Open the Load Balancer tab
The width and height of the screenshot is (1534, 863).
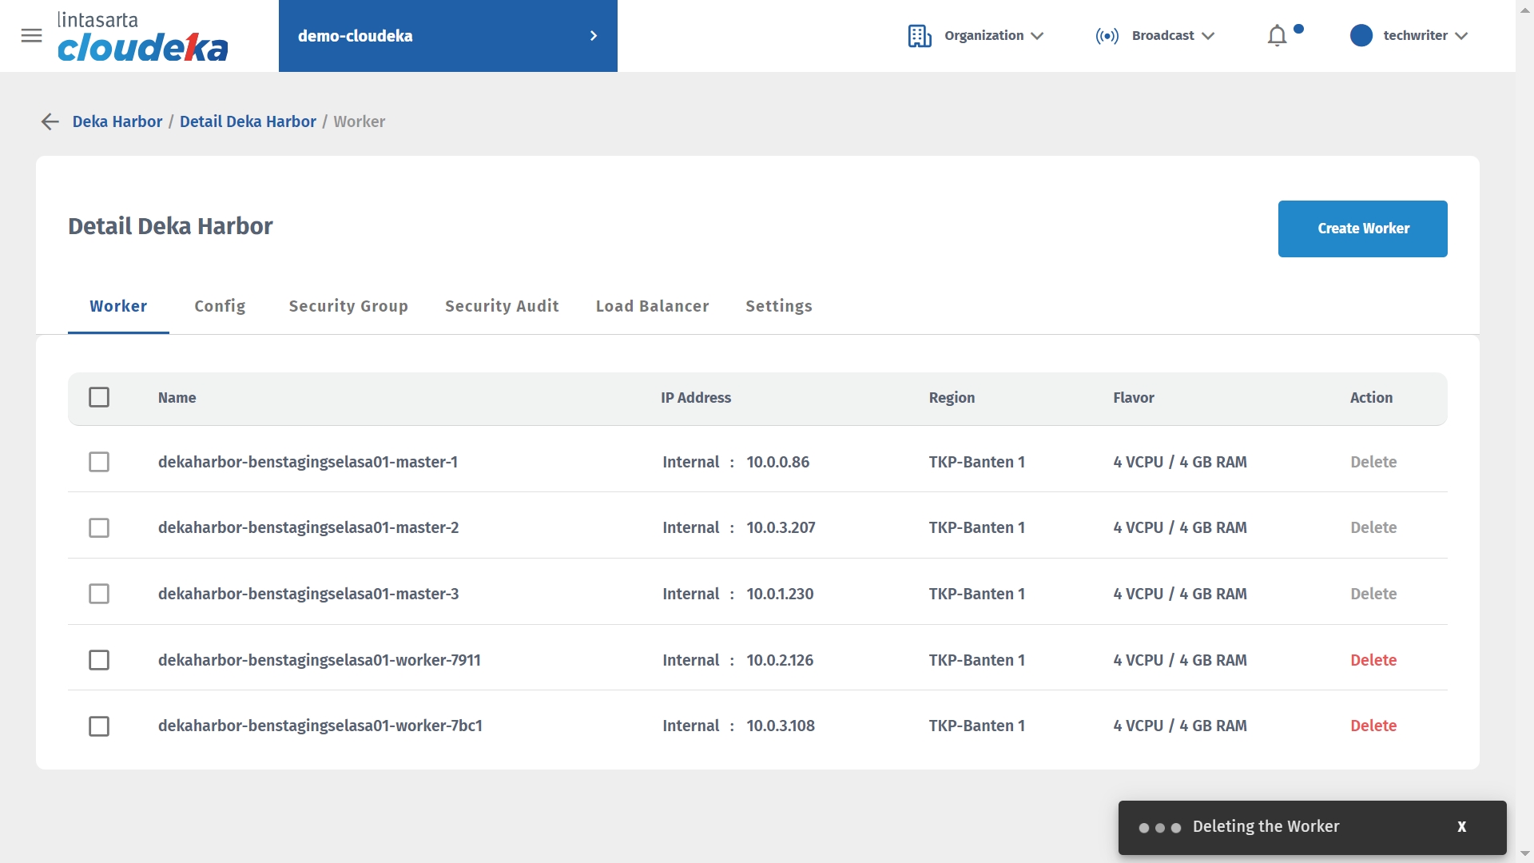tap(652, 306)
